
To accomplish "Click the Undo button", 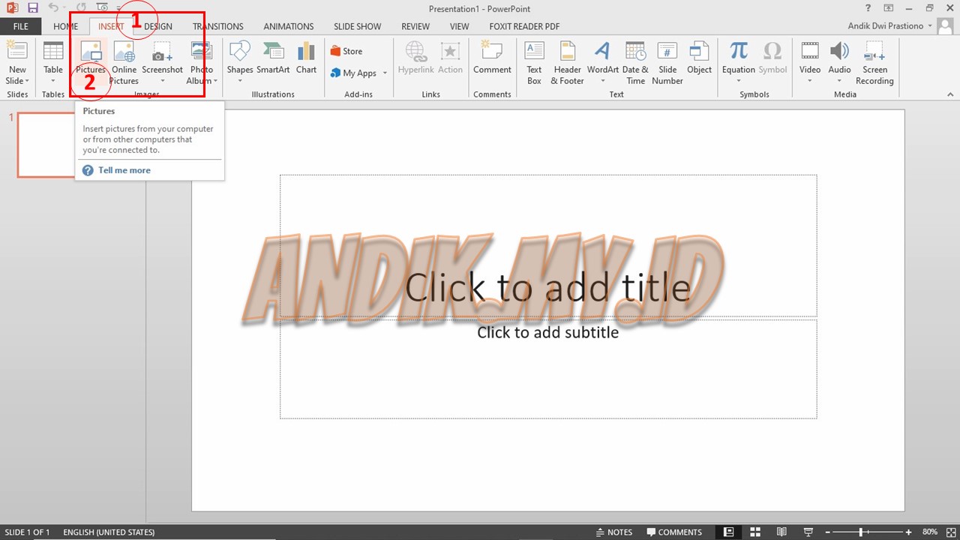I will coord(53,8).
